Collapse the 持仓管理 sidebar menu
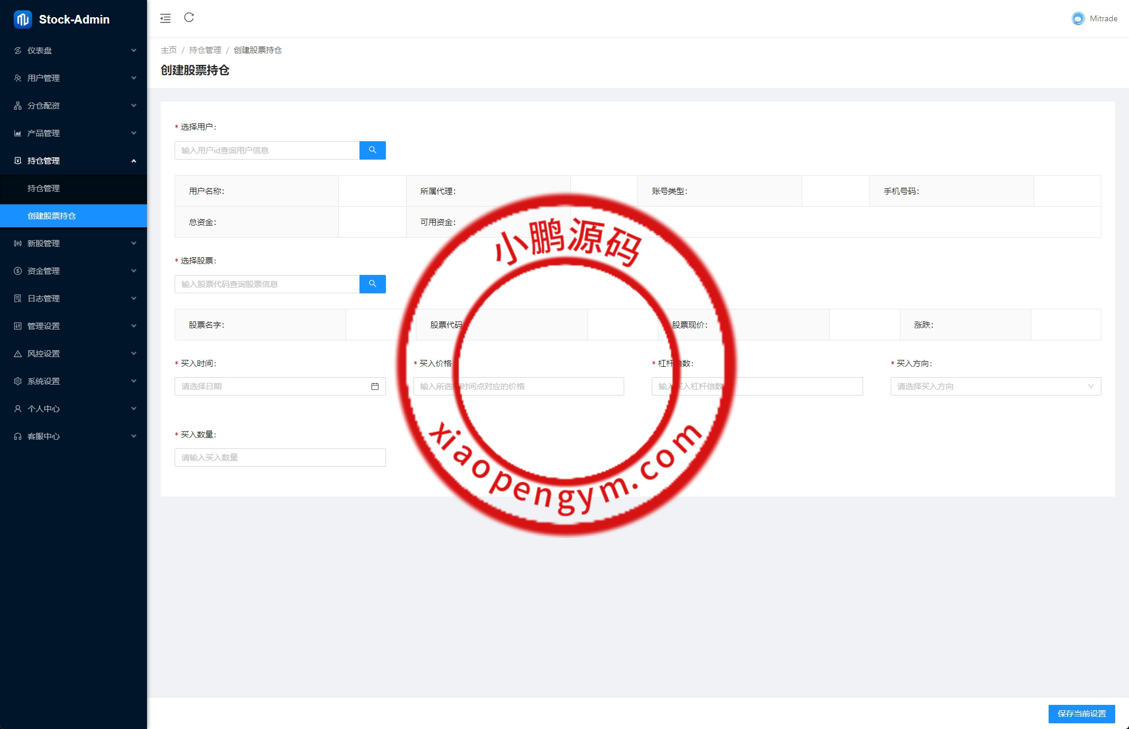Screen dimensions: 1129x729 (74, 161)
